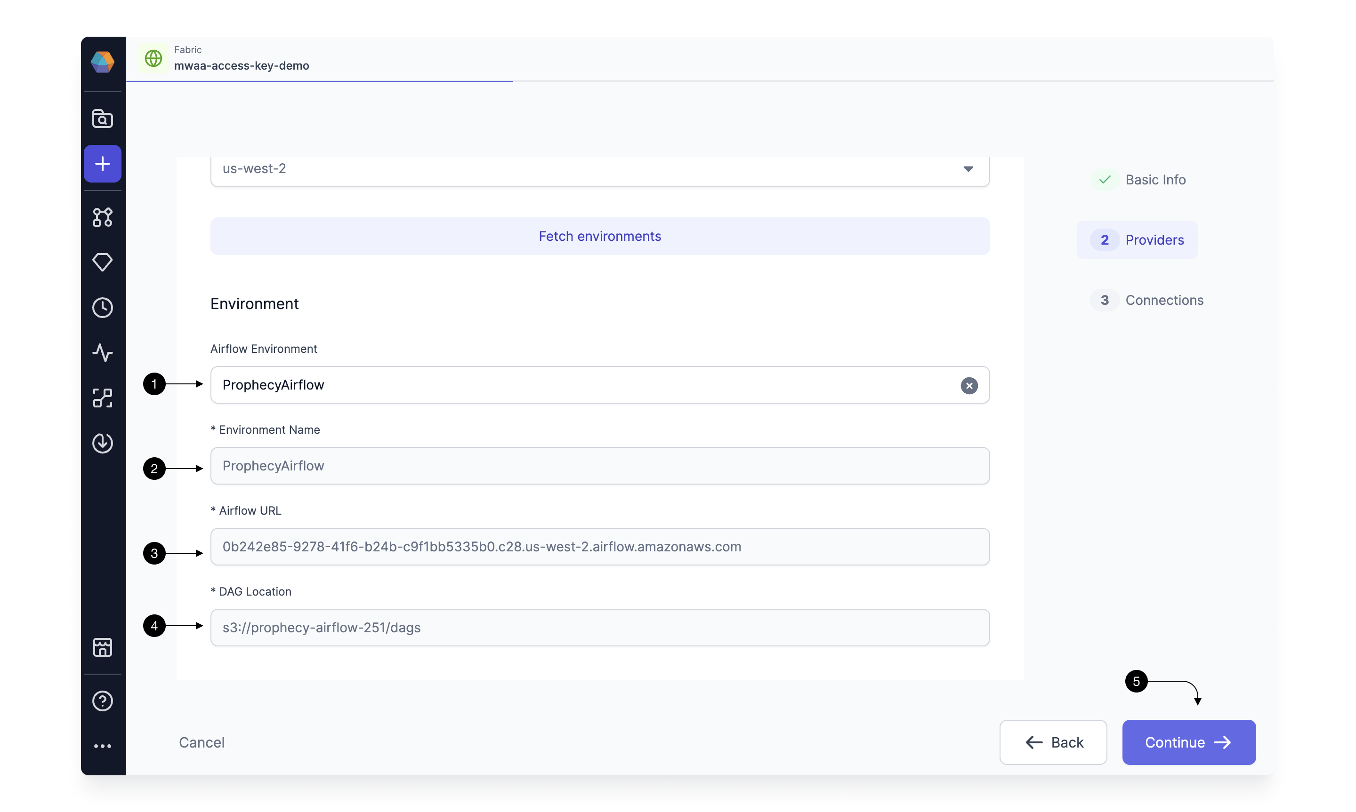Image resolution: width=1356 pixels, height=812 pixels.
Task: Open the activity monitoring pulse icon
Action: pyautogui.click(x=102, y=353)
